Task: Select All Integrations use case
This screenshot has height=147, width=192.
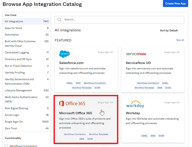Action: (x=27, y=21)
